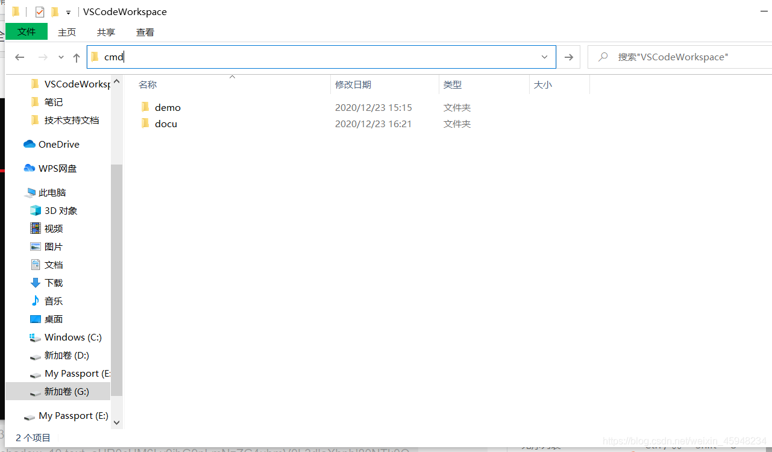Click the address bar containing cmd

click(321, 57)
